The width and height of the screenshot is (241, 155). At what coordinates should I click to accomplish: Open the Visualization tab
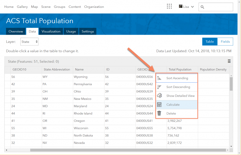click(51, 31)
